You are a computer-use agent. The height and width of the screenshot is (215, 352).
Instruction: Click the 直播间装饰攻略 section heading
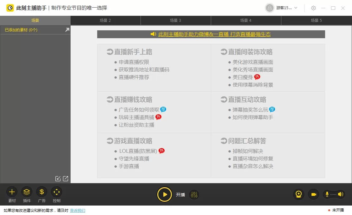250,52
